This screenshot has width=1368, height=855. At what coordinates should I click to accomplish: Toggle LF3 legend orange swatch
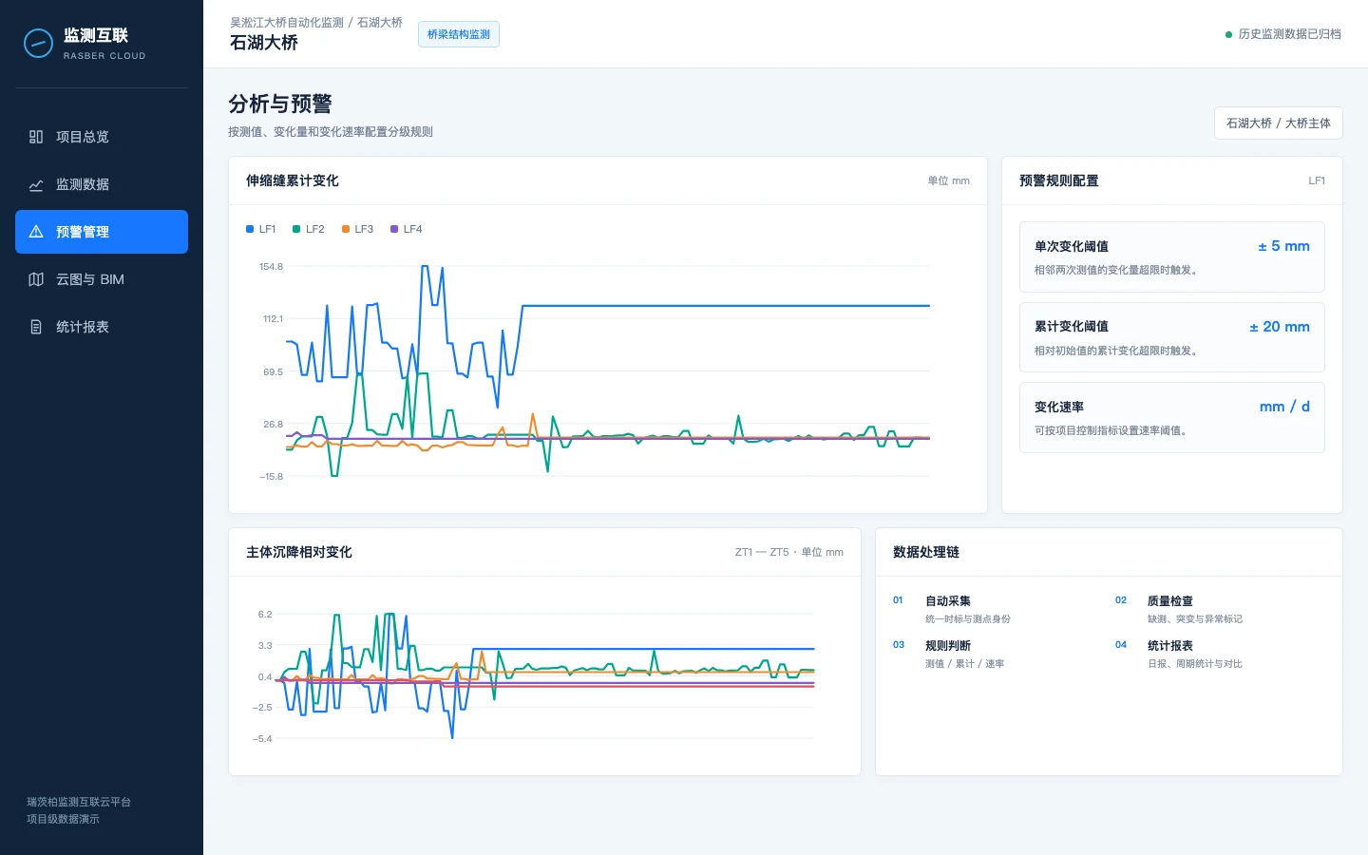[346, 229]
